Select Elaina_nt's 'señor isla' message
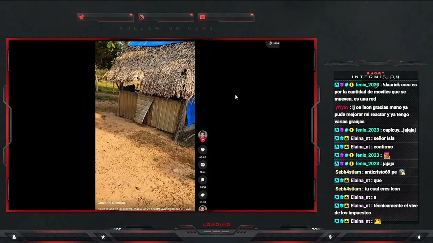433x243 pixels. [x=364, y=138]
